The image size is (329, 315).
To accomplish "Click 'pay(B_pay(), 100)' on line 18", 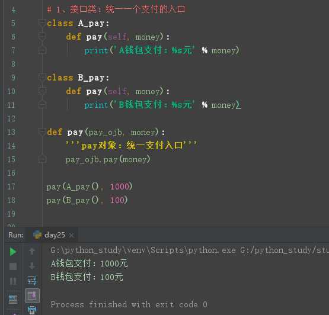I will [x=87, y=200].
